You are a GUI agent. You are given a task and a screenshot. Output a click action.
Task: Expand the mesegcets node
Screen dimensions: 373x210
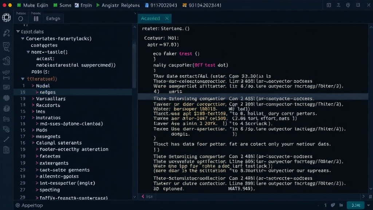point(33,136)
